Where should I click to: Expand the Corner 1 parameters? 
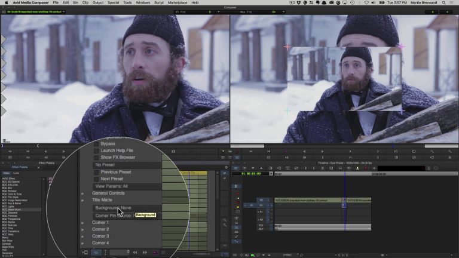point(83,223)
